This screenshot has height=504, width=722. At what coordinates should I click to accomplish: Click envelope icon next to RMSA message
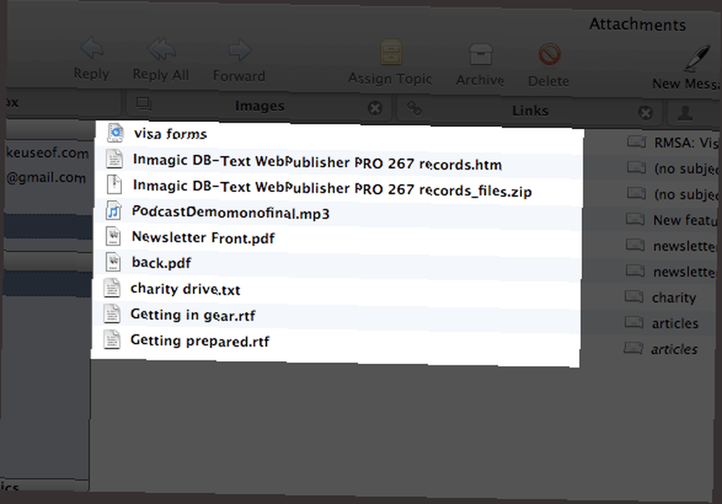[636, 142]
